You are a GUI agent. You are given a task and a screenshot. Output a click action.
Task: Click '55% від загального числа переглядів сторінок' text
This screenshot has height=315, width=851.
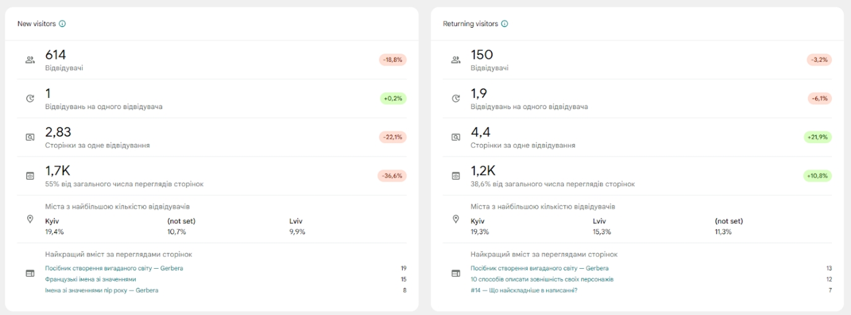[124, 184]
